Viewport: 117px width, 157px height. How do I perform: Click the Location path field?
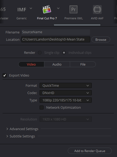pos(56,39)
